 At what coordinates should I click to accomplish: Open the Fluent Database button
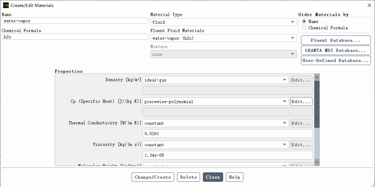click(x=336, y=40)
